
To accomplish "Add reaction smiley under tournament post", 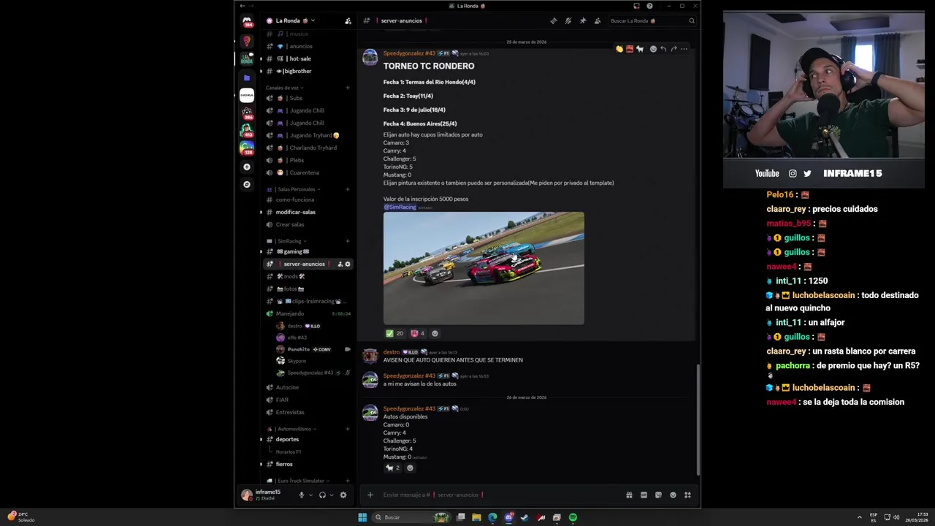I will (435, 333).
